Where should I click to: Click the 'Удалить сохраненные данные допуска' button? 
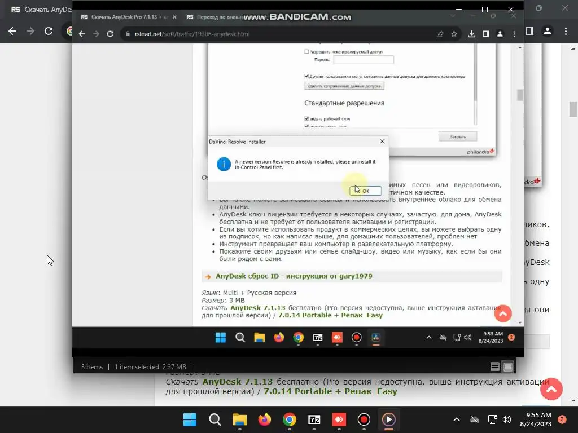(x=344, y=86)
